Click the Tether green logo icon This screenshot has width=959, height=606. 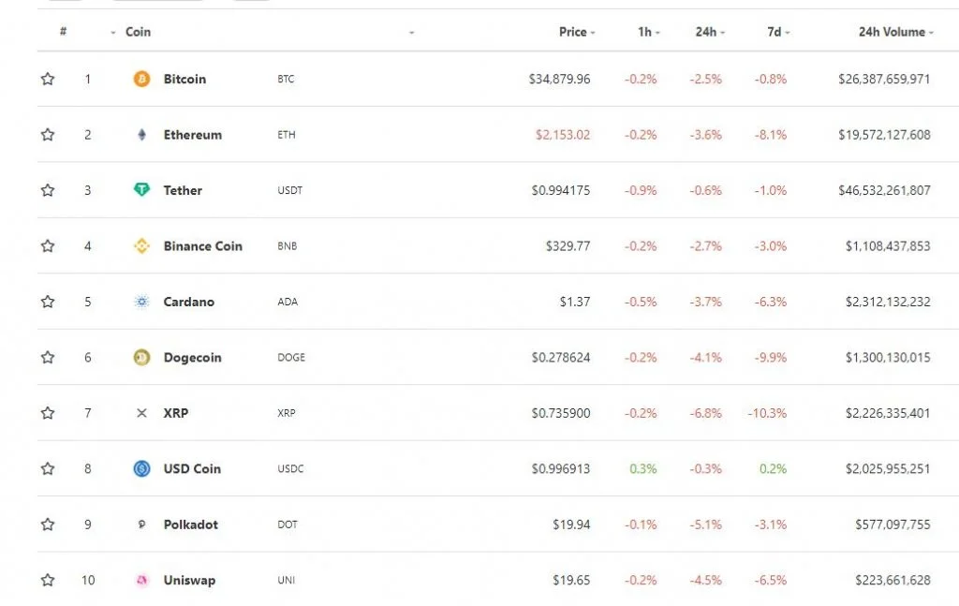pos(141,190)
